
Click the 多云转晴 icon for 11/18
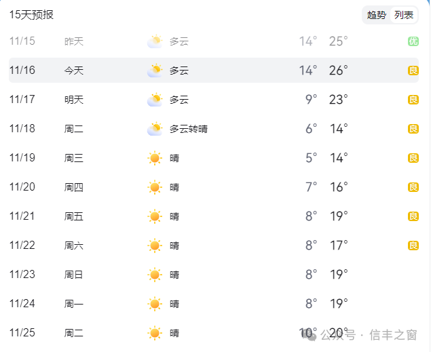(155, 129)
